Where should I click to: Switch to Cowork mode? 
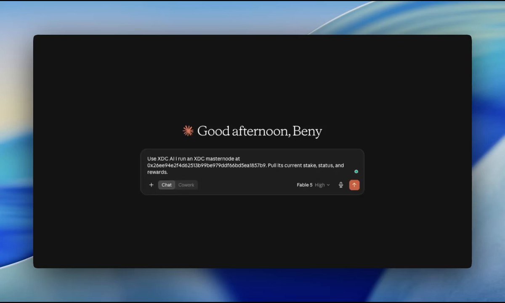click(186, 185)
